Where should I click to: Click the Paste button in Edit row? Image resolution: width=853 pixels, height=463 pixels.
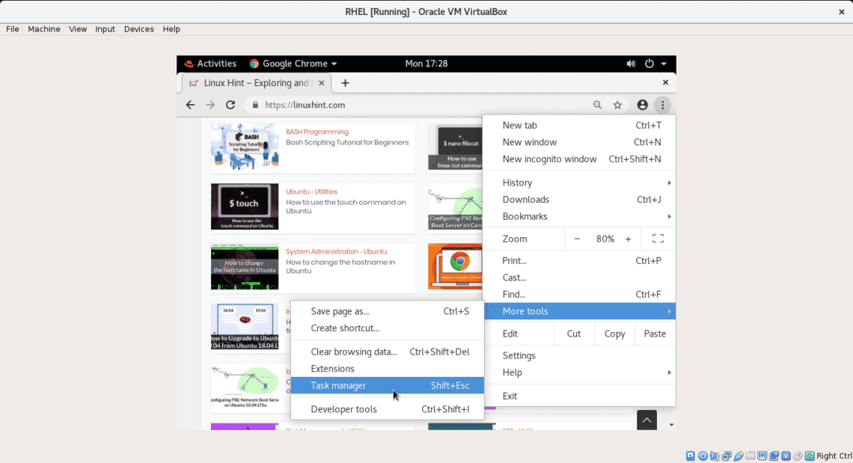[x=655, y=334]
